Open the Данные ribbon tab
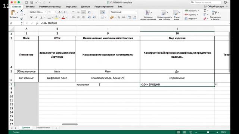 [x=86, y=7]
